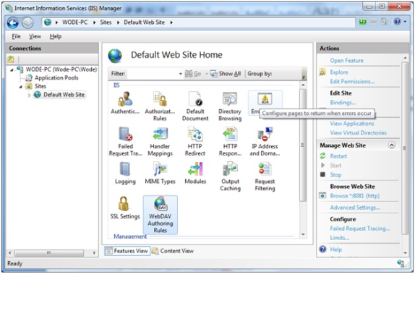Collapse the Manage Web Site section
415x324 pixels.
(391, 145)
